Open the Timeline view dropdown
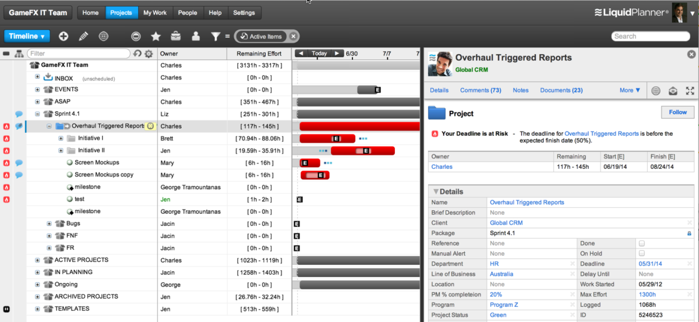Screen dimensions: 699x322 tap(27, 36)
